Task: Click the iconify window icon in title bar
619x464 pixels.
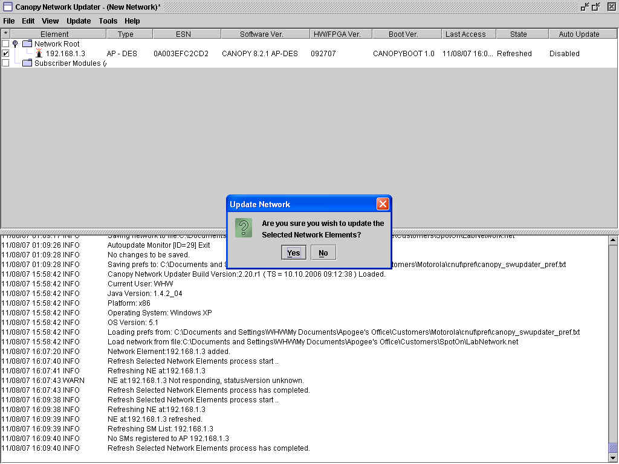Action: coord(585,7)
